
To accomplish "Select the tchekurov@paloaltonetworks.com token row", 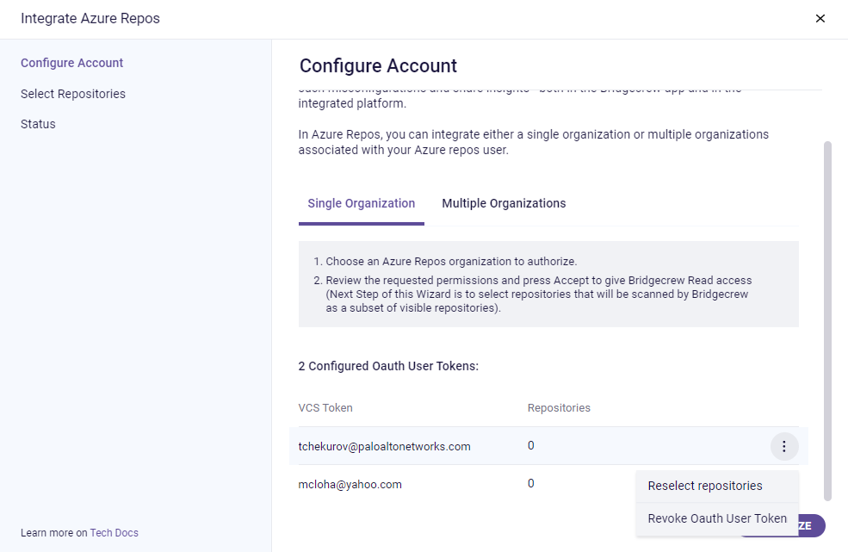I will (384, 446).
